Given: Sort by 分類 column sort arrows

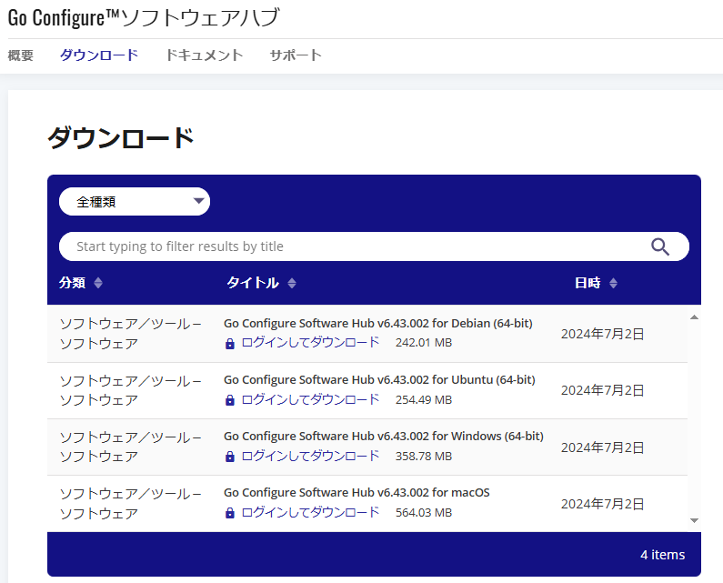Looking at the screenshot, I should [x=98, y=283].
